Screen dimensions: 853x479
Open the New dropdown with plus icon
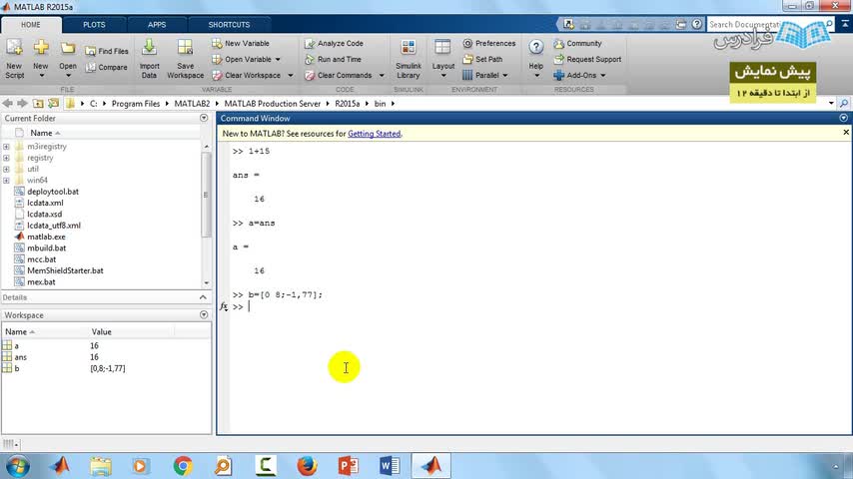(x=41, y=58)
